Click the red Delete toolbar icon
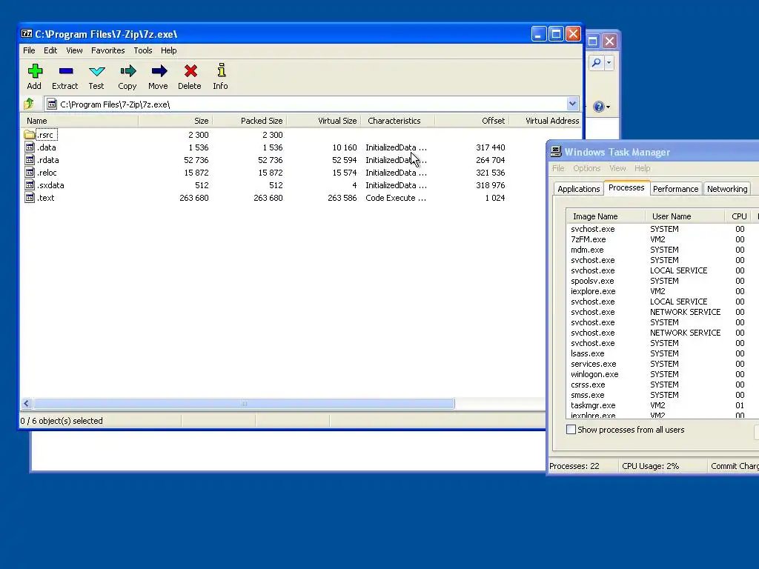The width and height of the screenshot is (759, 569). point(190,71)
